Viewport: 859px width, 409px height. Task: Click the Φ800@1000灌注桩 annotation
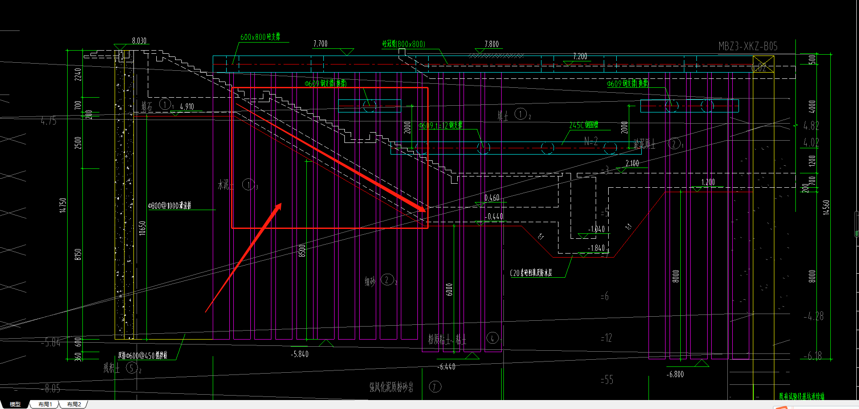[x=170, y=206]
